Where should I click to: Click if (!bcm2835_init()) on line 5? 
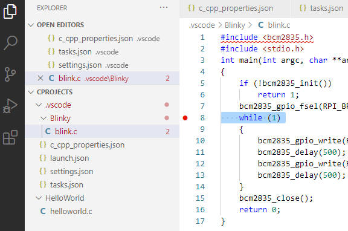[x=285, y=83]
